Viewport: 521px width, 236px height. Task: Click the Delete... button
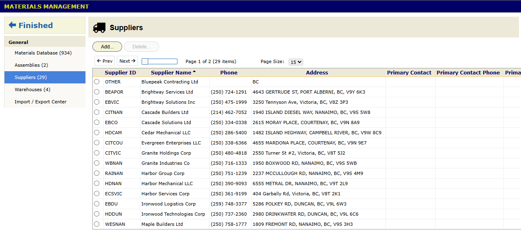point(141,47)
